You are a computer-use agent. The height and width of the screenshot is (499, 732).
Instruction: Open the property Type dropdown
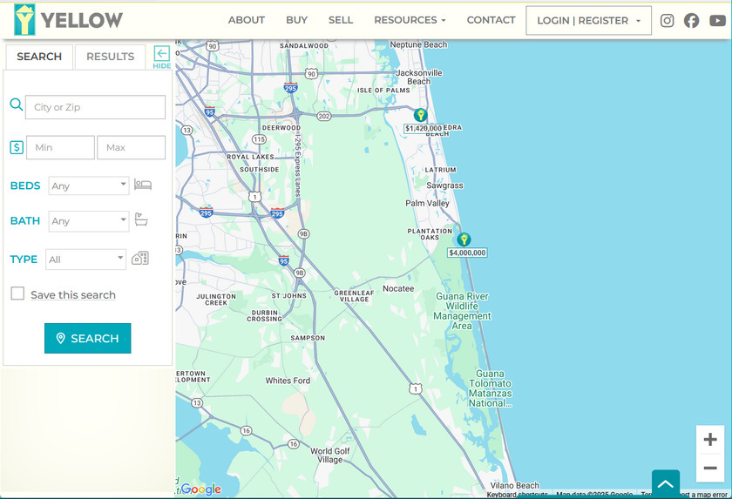click(x=85, y=260)
